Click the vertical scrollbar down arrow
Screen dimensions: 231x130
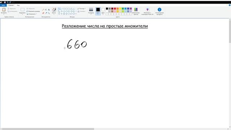tap(230, 127)
